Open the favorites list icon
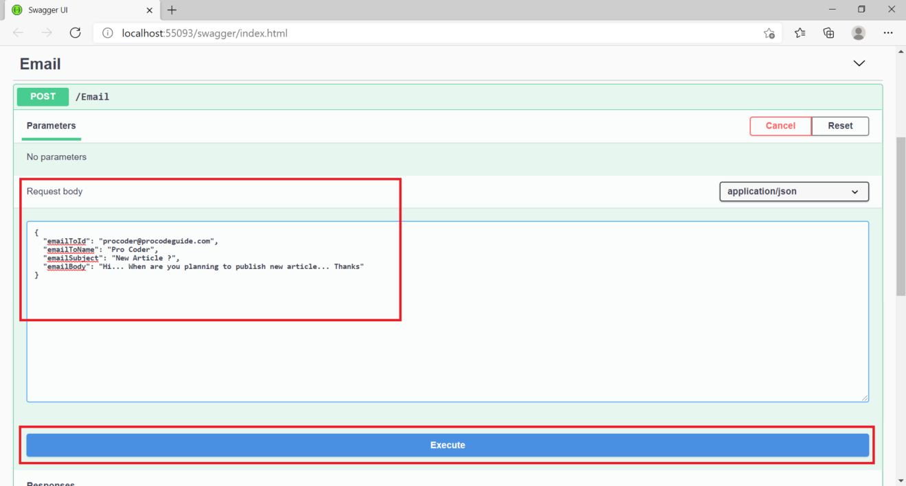The height and width of the screenshot is (486, 906). coord(800,33)
